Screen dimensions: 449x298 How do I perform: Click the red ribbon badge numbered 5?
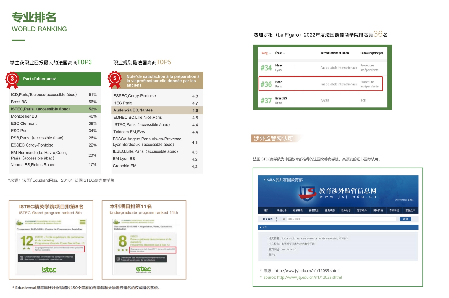pyautogui.click(x=115, y=79)
